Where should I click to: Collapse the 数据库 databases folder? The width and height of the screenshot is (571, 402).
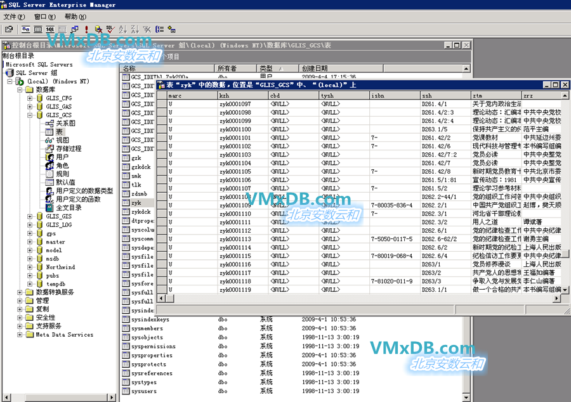click(x=20, y=90)
